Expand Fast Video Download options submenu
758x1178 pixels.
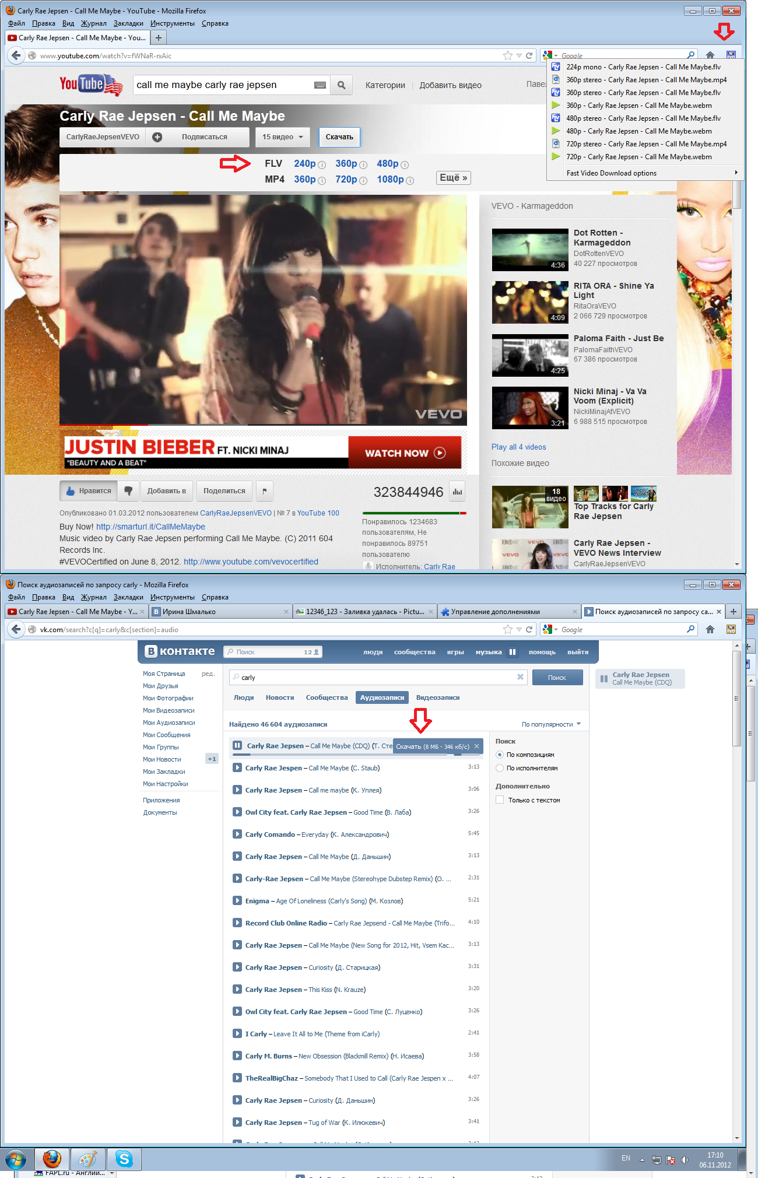tap(645, 173)
